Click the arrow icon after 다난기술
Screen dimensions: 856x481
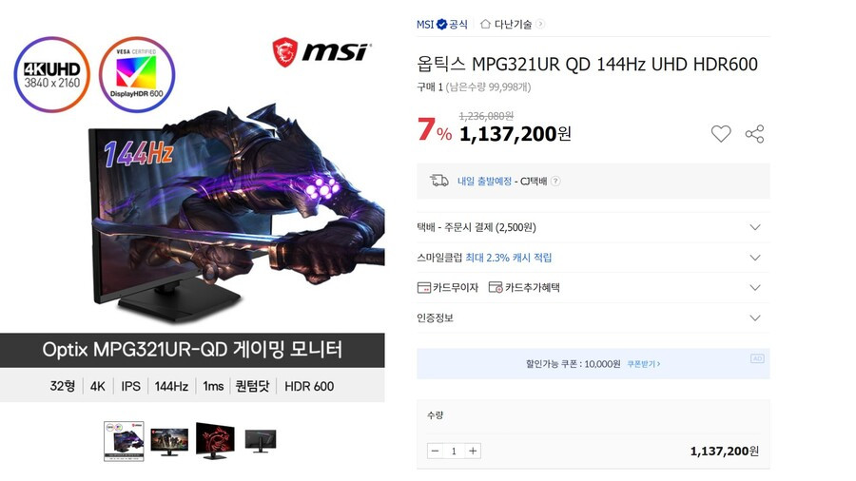(x=539, y=24)
